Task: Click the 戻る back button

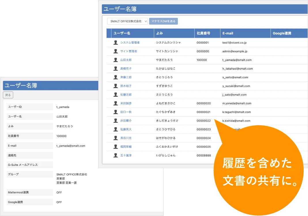Action: [x=8, y=95]
